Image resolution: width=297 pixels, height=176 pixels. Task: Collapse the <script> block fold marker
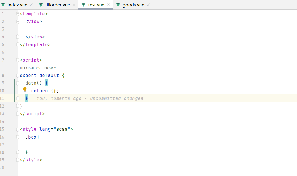coord(18,60)
